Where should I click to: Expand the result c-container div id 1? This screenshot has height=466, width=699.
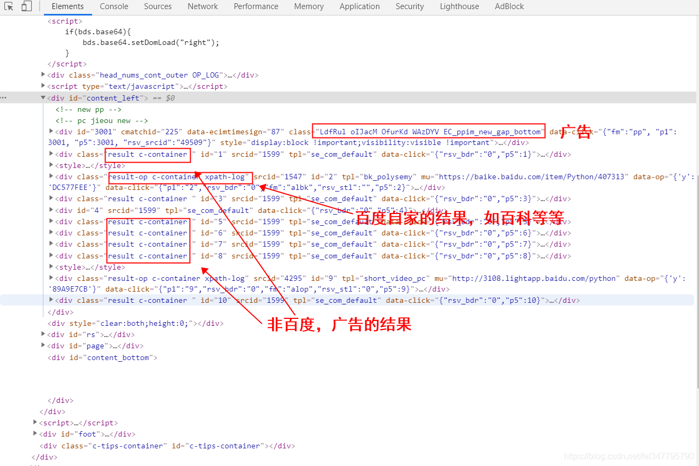pos(51,154)
